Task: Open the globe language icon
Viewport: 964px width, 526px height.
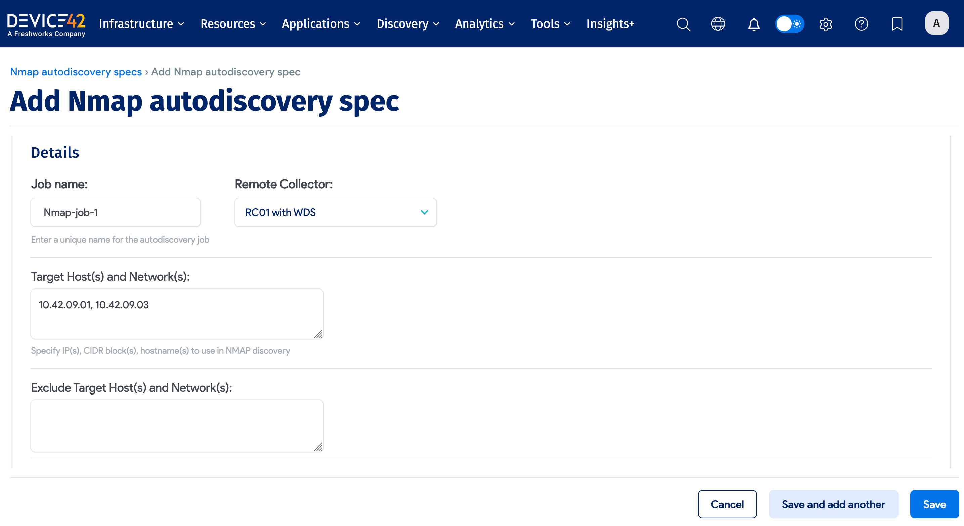Action: pos(718,24)
